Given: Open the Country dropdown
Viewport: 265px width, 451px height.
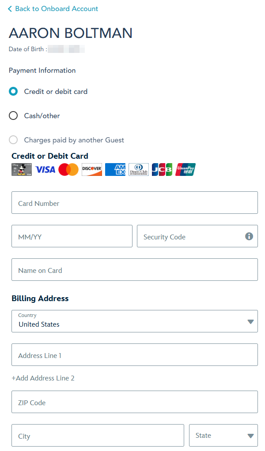Looking at the screenshot, I should pyautogui.click(x=134, y=321).
